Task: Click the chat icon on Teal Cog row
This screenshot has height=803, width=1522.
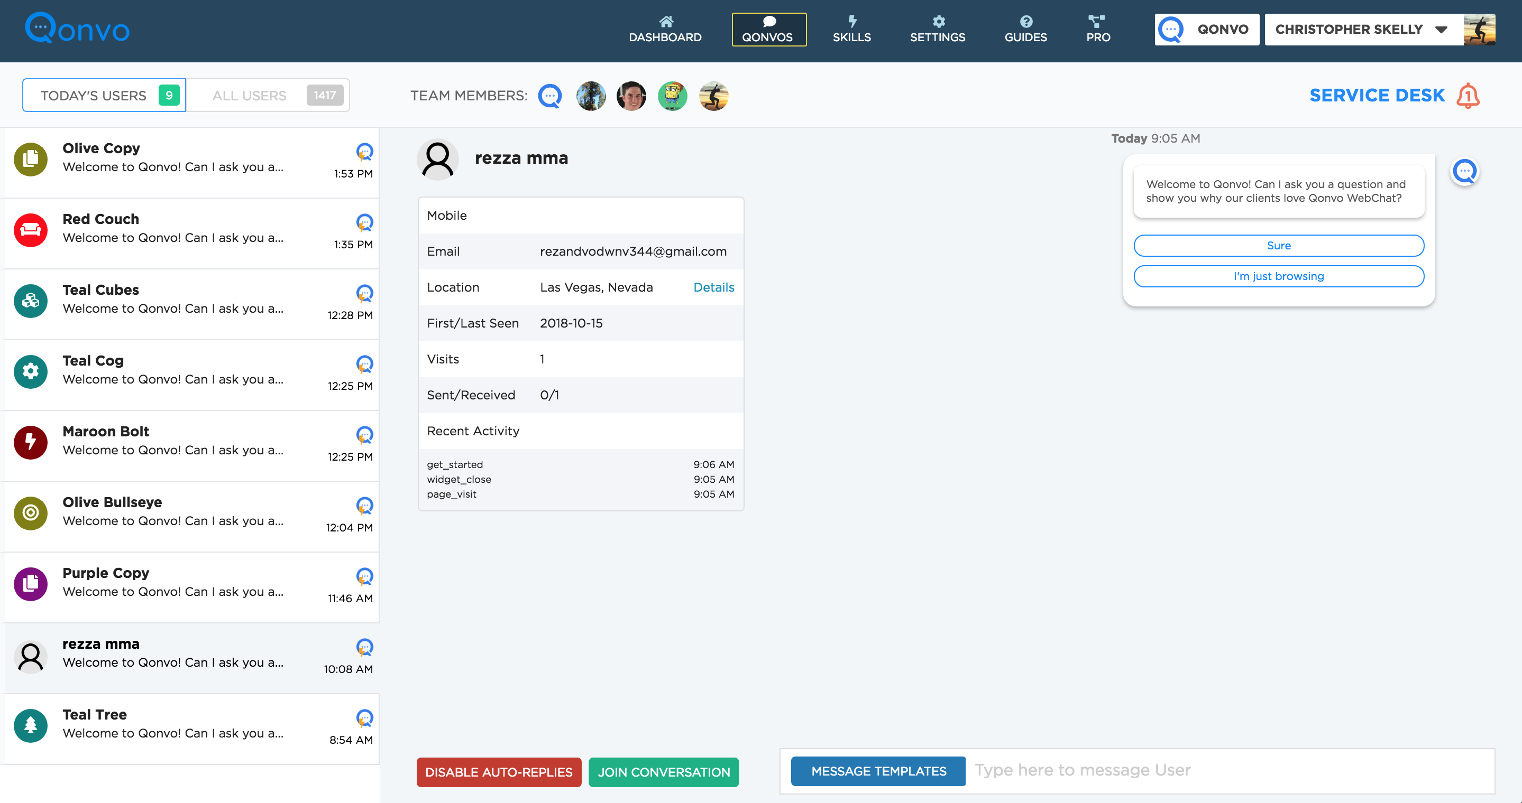Action: tap(364, 364)
